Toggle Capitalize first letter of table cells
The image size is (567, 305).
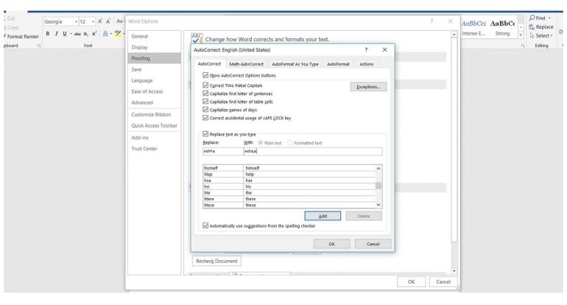pyautogui.click(x=205, y=102)
